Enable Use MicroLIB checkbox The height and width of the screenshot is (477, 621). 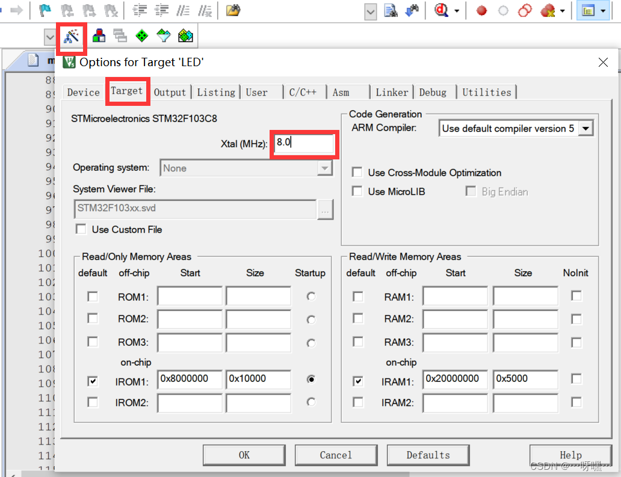click(x=357, y=191)
